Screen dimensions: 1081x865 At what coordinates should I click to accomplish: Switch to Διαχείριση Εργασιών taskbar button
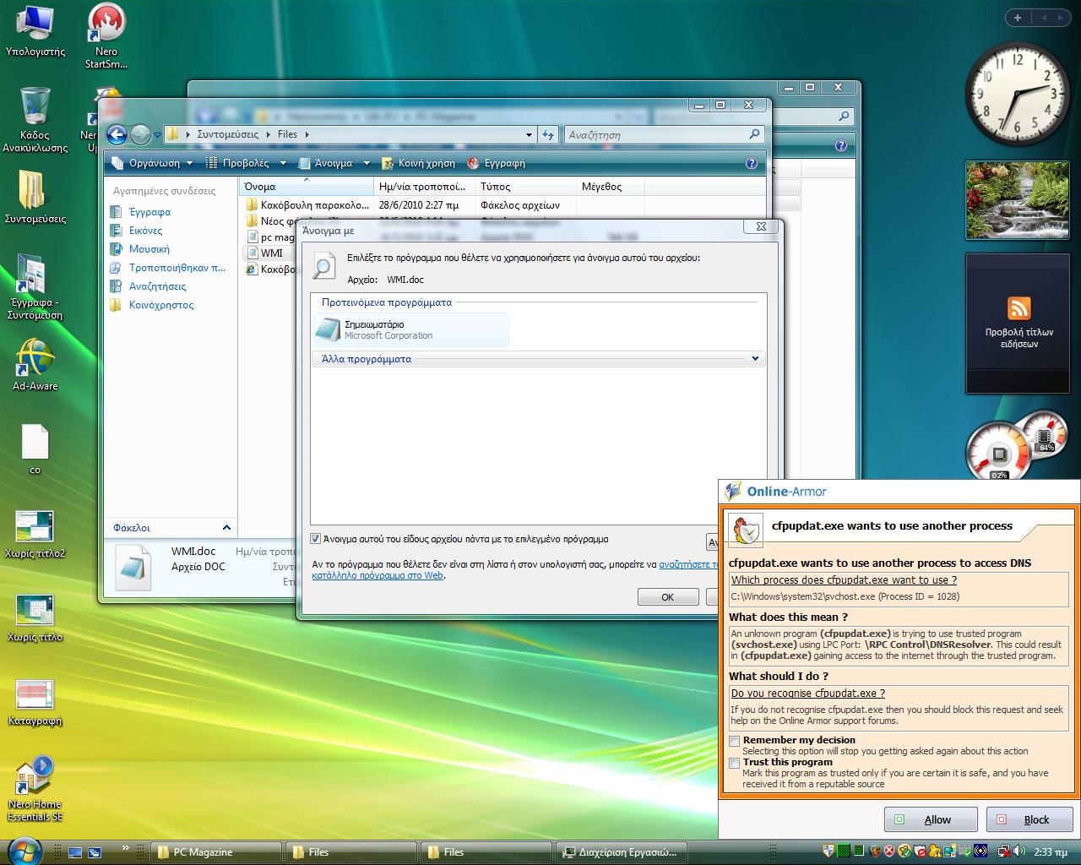(621, 852)
